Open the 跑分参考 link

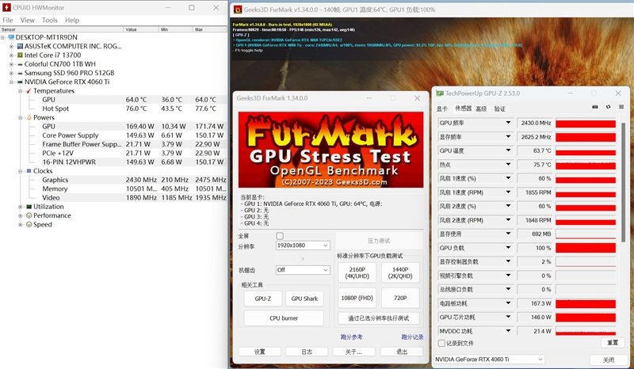pos(351,337)
